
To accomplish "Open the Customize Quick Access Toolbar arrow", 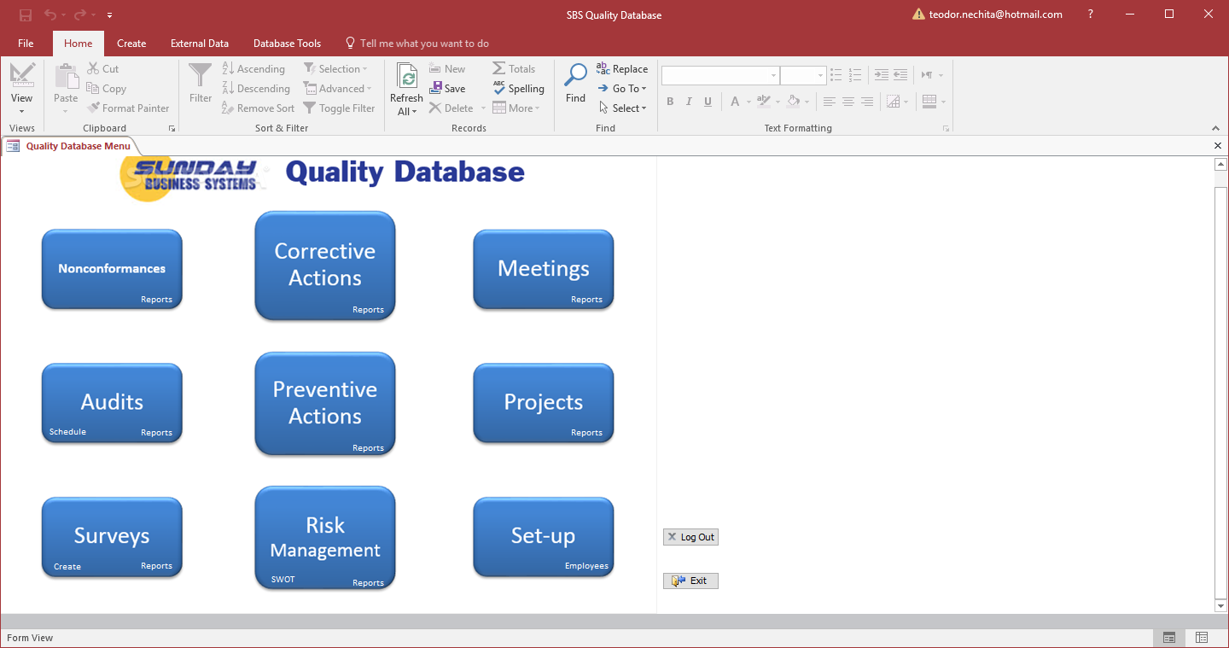I will coord(110,15).
